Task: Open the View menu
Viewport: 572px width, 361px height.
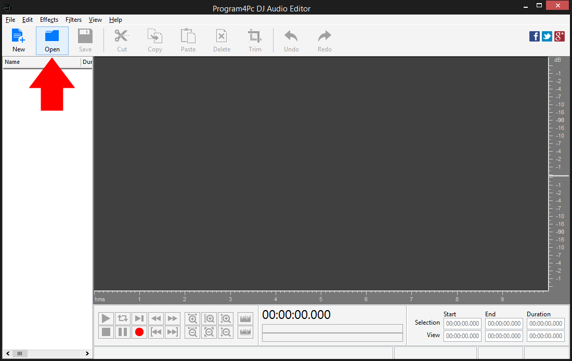Action: coord(95,20)
